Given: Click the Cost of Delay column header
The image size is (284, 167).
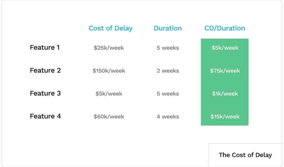Looking at the screenshot, I should click(x=110, y=28).
